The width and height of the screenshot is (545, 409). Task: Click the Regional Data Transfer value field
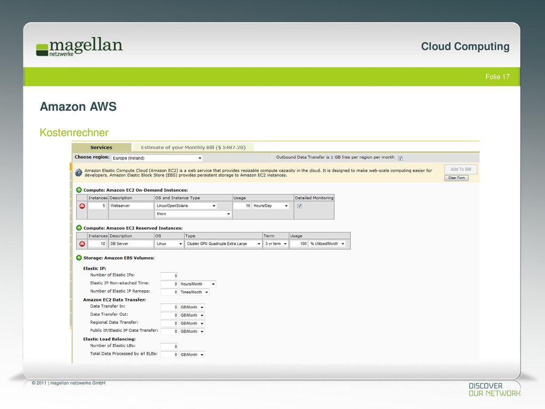tap(169, 323)
